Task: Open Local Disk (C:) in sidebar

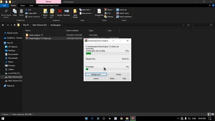Action: (x=14, y=73)
